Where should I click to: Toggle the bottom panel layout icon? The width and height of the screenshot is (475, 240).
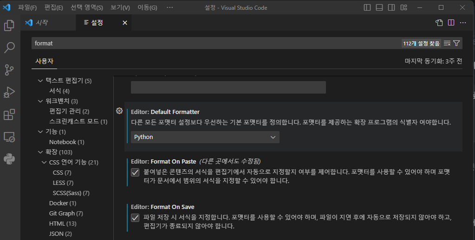pyautogui.click(x=379, y=7)
